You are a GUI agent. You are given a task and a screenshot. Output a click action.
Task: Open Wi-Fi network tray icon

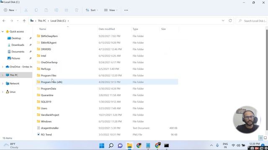click(233, 145)
